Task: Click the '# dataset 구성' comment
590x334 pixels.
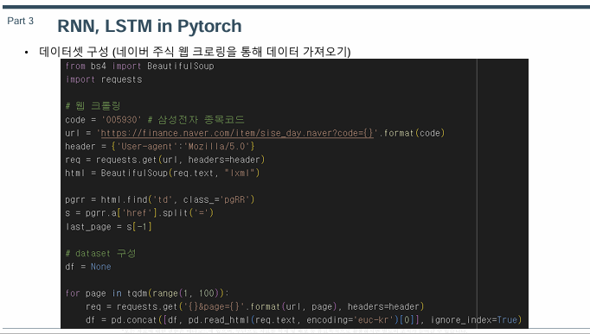Action: [x=100, y=254]
